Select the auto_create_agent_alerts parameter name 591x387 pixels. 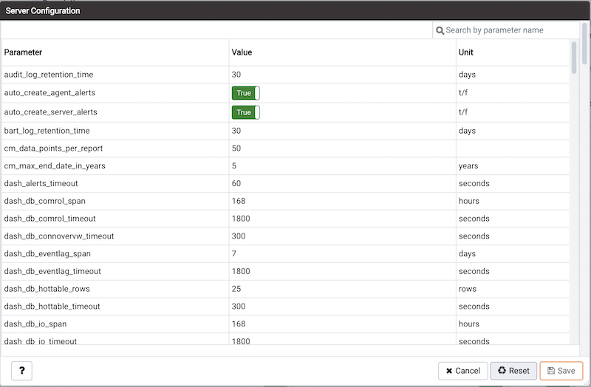point(49,93)
